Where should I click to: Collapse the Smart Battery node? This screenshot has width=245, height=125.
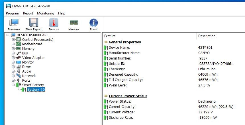tap(13, 85)
